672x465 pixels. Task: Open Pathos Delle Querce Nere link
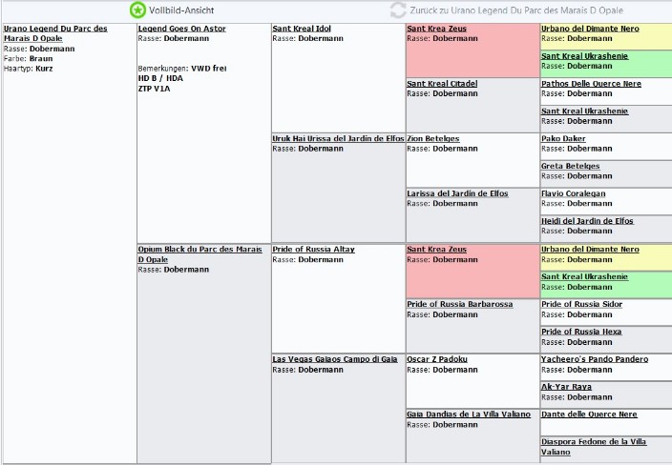[592, 84]
